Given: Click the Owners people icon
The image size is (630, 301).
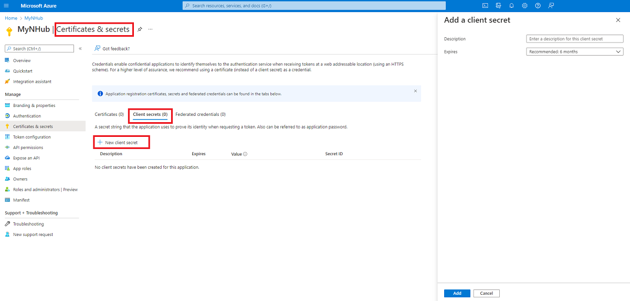Looking at the screenshot, I should (x=7, y=179).
